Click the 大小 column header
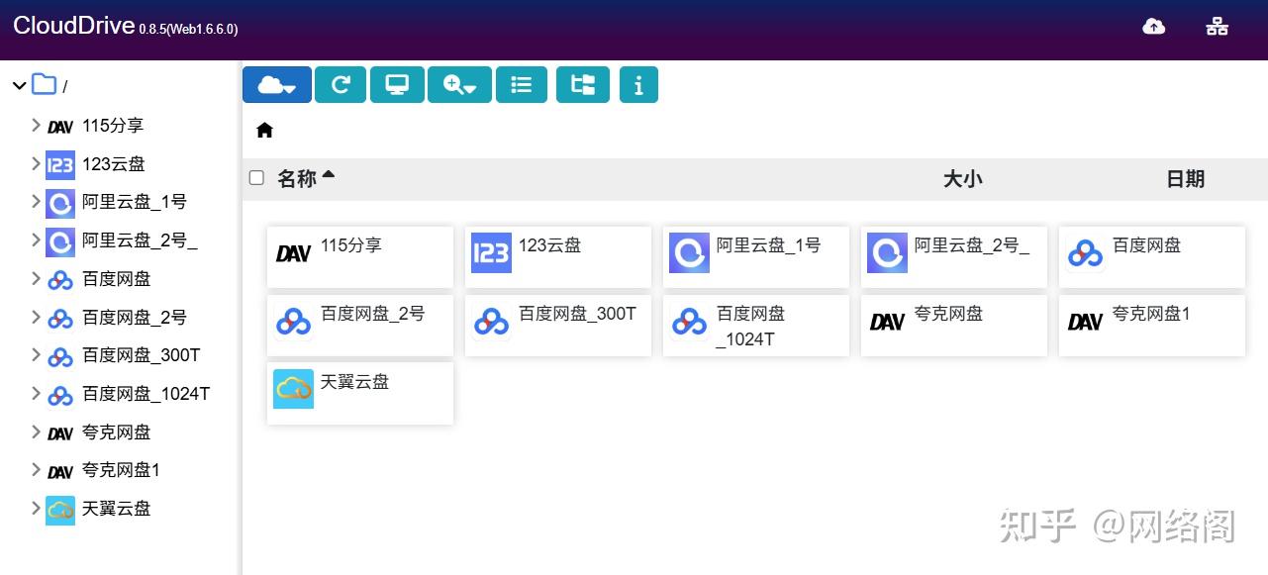 962,179
